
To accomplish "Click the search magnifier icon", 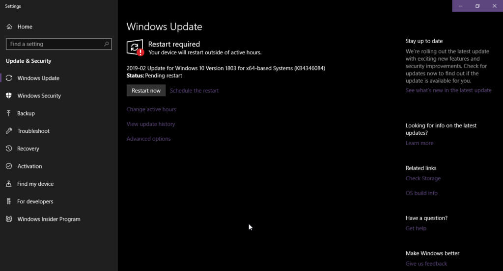I will (106, 44).
